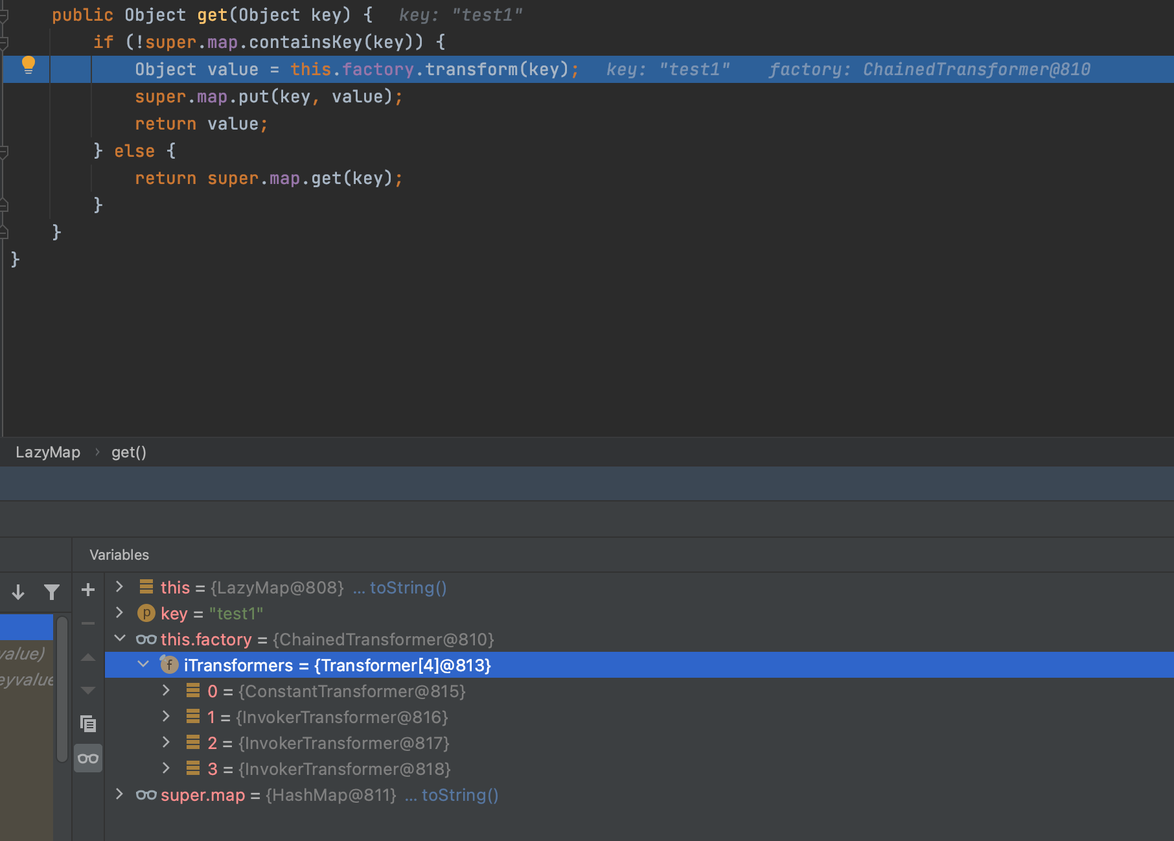Click LazyMap in the breadcrumb bar
The width and height of the screenshot is (1174, 841).
click(48, 452)
